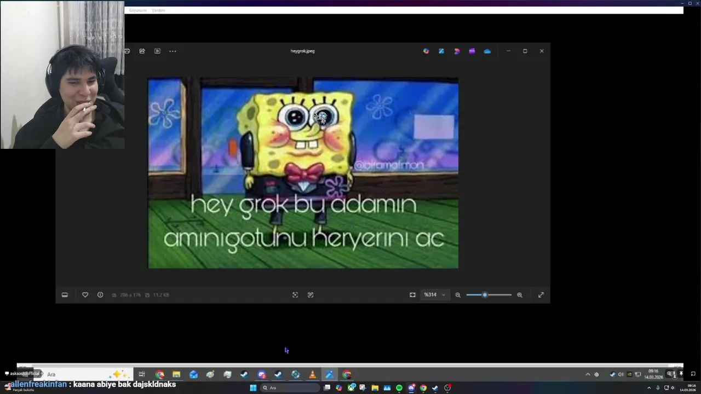Screen dimensions: 701x394
Task: Launch Designer icon next to Copilot
Action: [441, 51]
